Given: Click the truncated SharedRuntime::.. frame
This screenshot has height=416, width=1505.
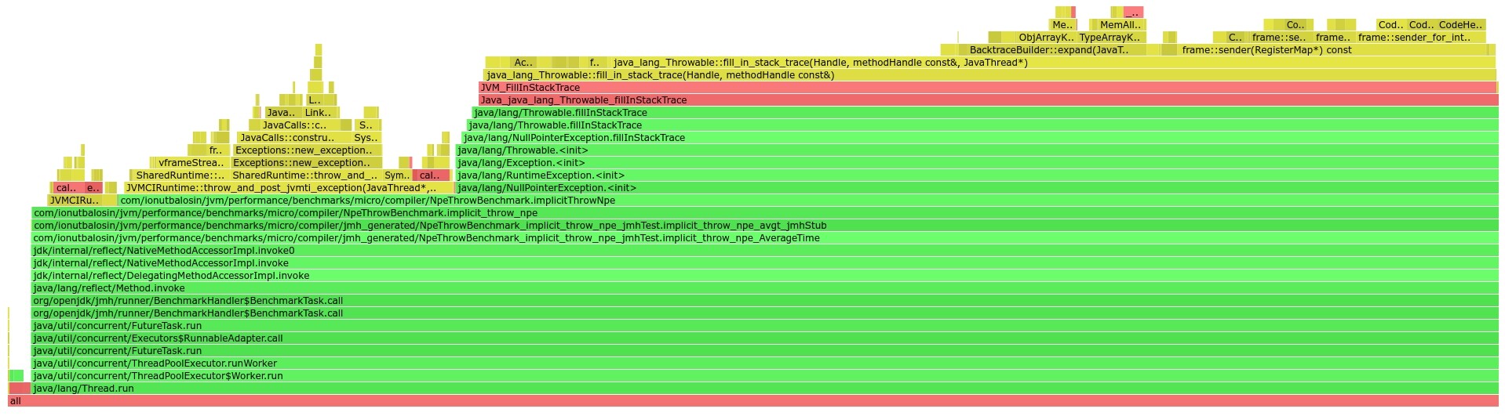Looking at the screenshot, I should pyautogui.click(x=180, y=175).
